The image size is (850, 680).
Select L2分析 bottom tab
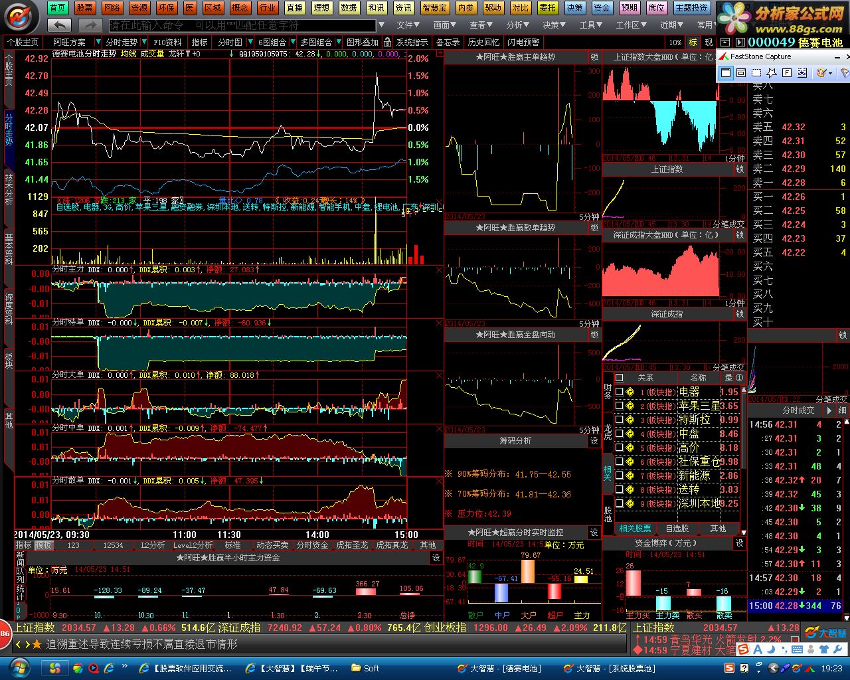pyautogui.click(x=153, y=545)
